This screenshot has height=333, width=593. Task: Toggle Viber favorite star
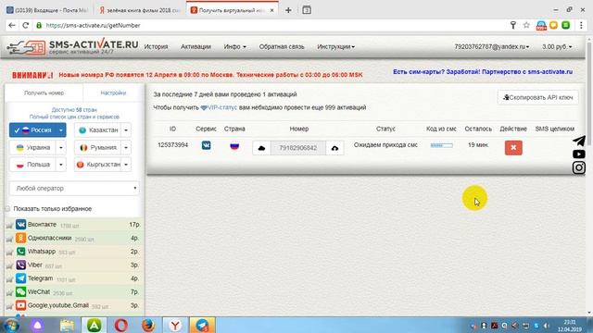[x=9, y=265]
